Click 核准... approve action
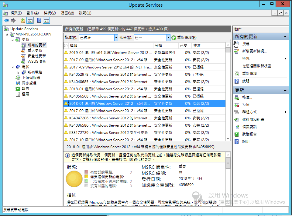The height and width of the screenshot is (216, 292). tap(247, 98)
